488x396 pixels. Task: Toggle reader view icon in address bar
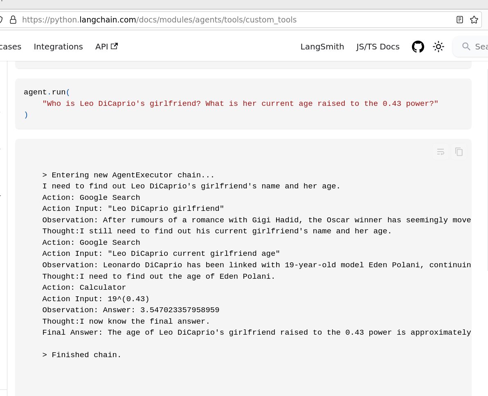coord(459,20)
